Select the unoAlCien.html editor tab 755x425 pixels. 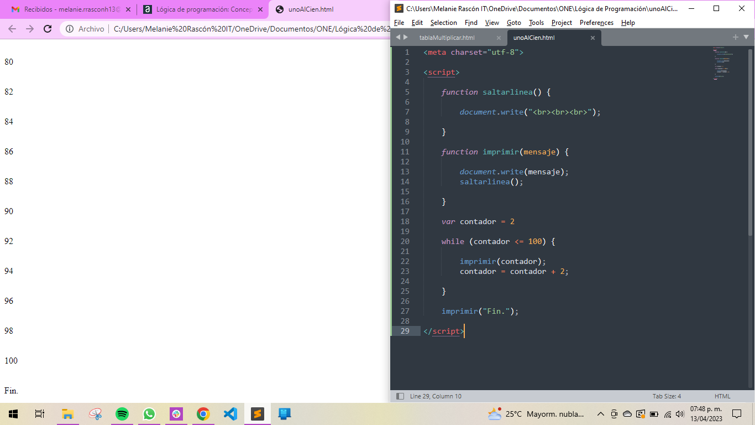(x=533, y=38)
